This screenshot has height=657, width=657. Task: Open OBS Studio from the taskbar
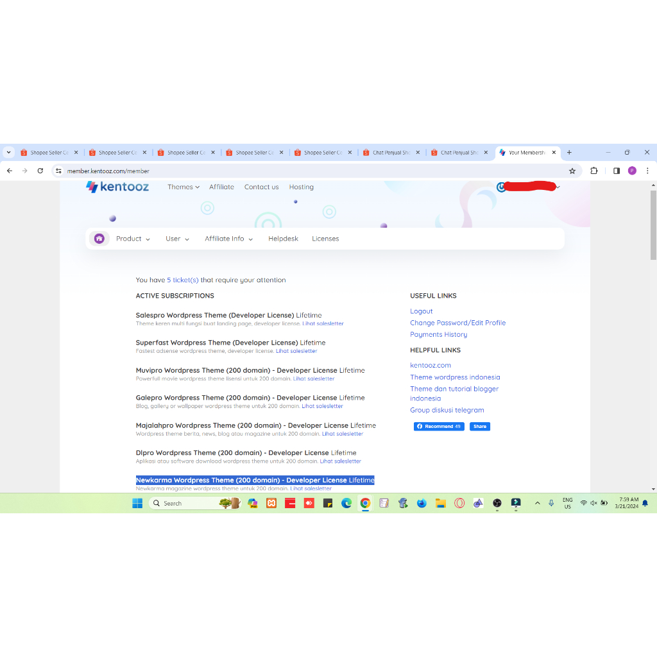497,503
